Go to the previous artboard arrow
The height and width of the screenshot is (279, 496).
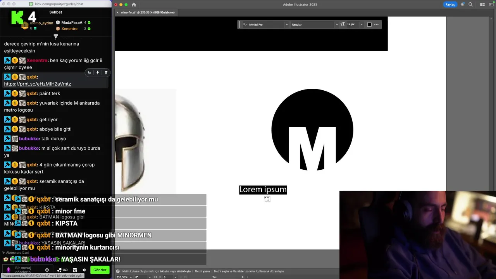point(160,277)
